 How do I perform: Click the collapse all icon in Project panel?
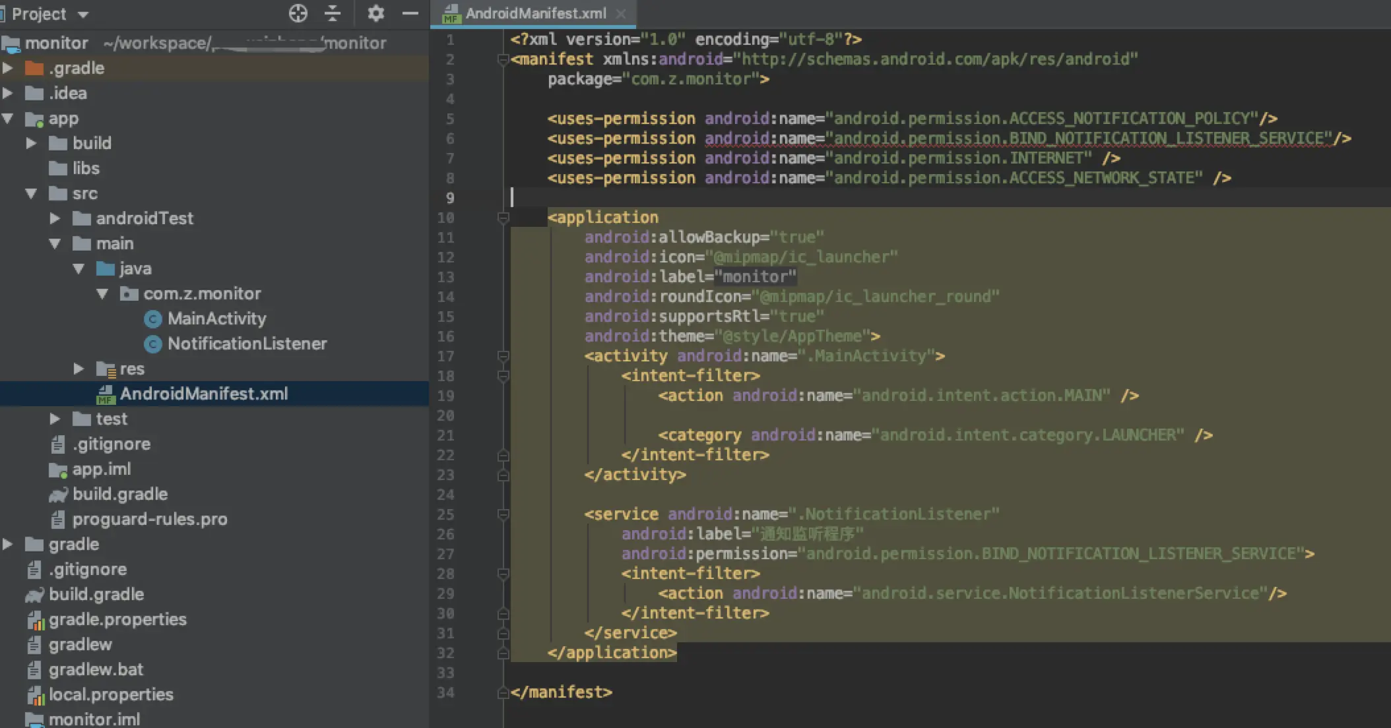[x=333, y=13]
